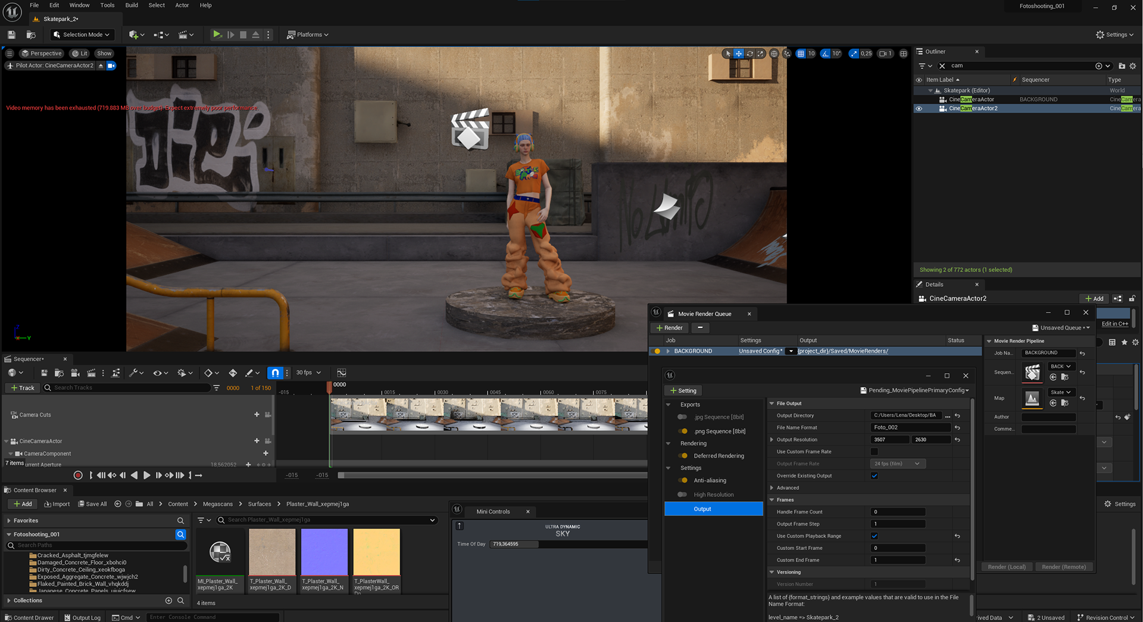Open the Render Movie clapperboard icon in Sequencer

click(x=91, y=373)
